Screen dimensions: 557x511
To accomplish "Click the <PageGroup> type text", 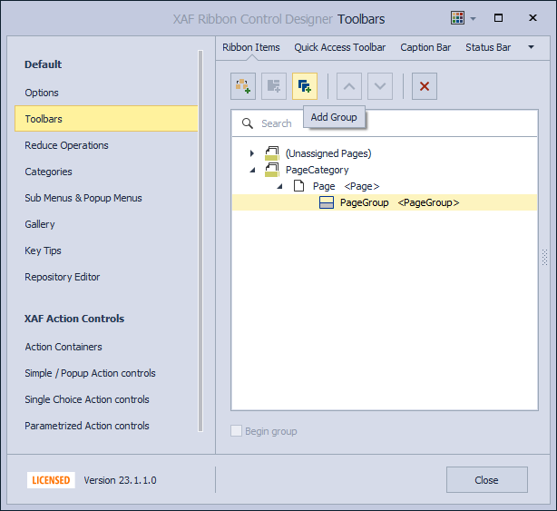I will [x=428, y=202].
